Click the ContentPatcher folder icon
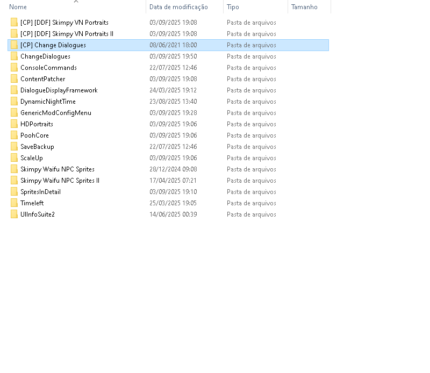Image resolution: width=430 pixels, height=373 pixels. pos(14,78)
